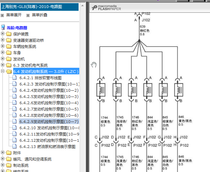Open 6.4.2.5发动机控制示意图(10-3)
This screenshot has height=172, width=210.
(49, 97)
